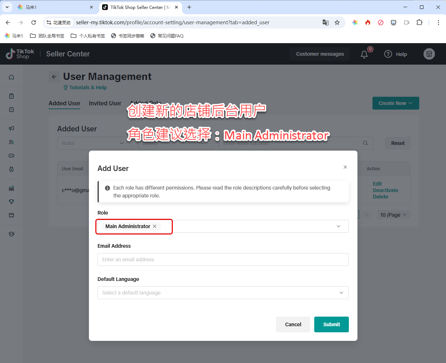Click the Cancel button
The image size is (446, 363).
coord(293,324)
